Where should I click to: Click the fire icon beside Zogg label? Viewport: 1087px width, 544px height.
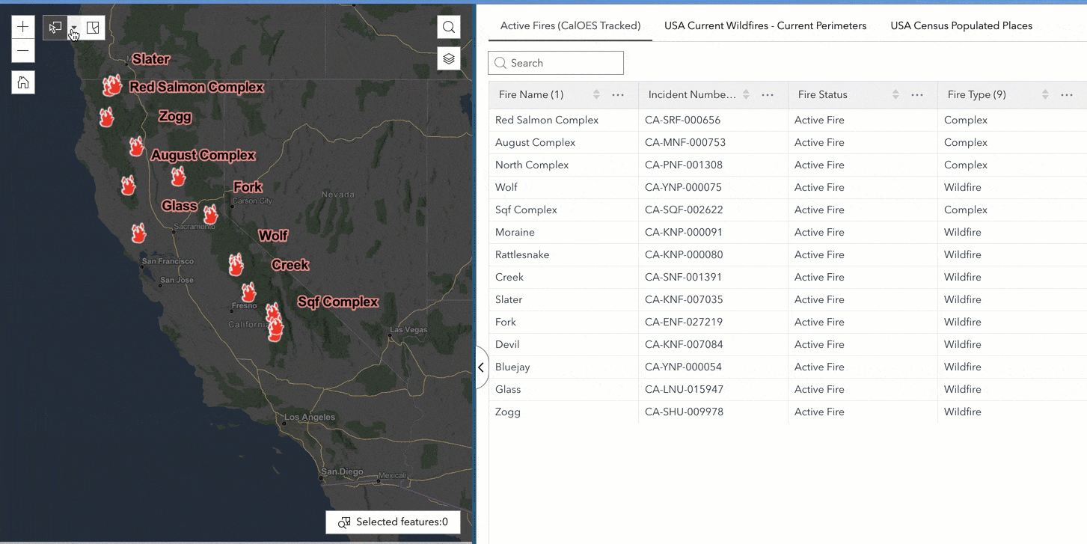click(107, 117)
